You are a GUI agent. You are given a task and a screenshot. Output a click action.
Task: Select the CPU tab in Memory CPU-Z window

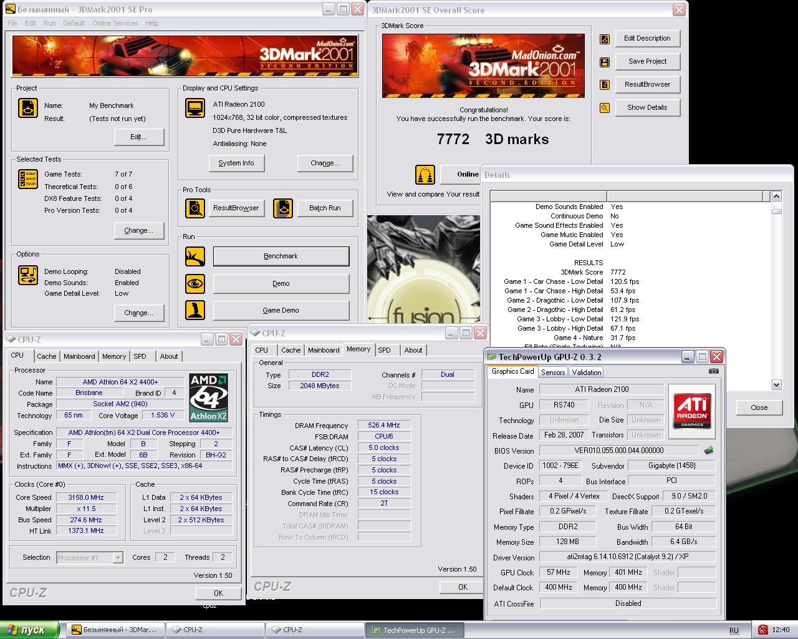click(x=262, y=350)
